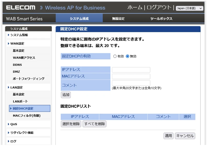Click the IPアドレス input field
207x146 pixels.
click(131, 70)
